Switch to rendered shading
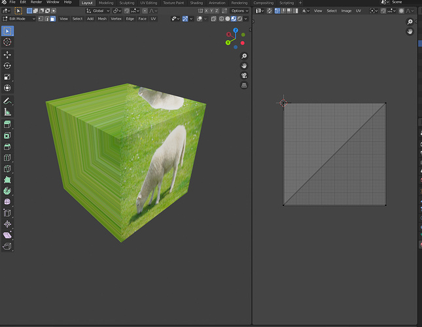Viewport: 422px width, 327px height. coord(239,19)
